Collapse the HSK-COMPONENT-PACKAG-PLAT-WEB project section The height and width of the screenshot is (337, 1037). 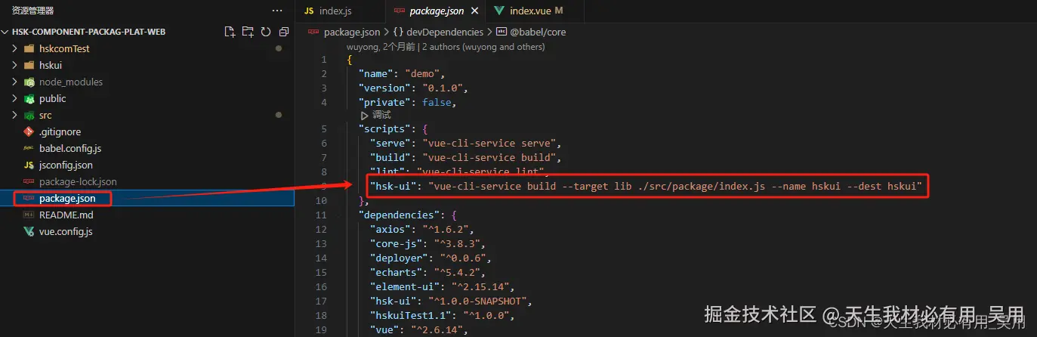point(7,32)
